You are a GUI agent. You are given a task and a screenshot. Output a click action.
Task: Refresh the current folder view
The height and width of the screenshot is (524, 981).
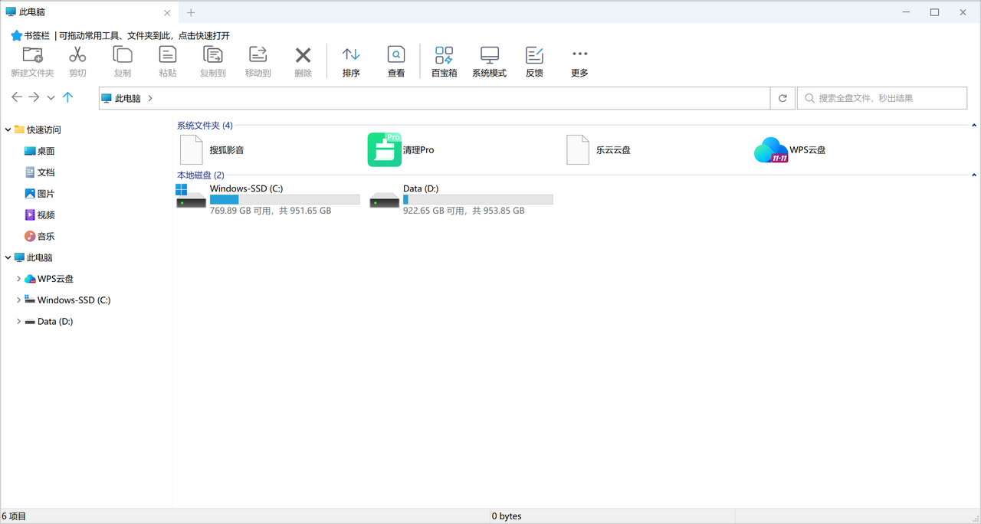tap(782, 98)
